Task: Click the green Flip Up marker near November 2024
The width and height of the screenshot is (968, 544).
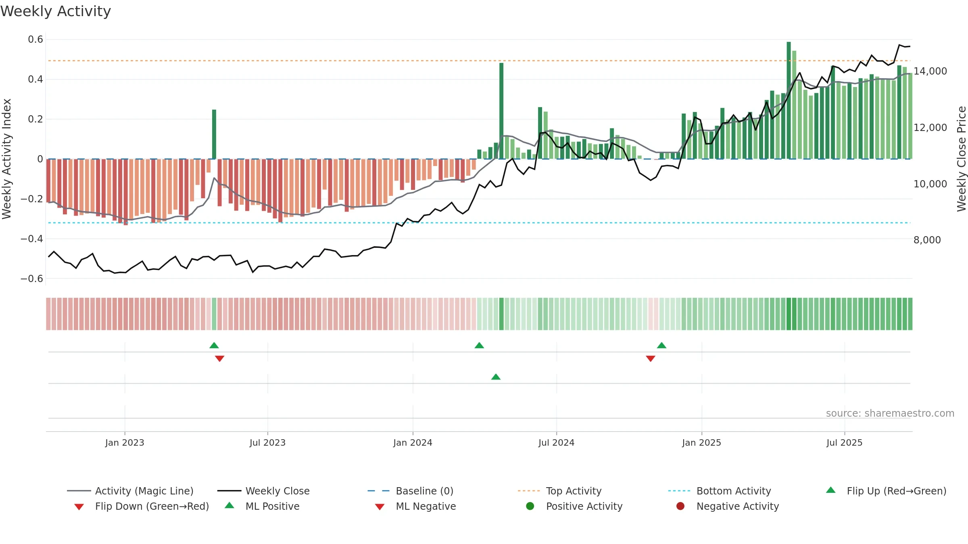Action: pyautogui.click(x=661, y=345)
